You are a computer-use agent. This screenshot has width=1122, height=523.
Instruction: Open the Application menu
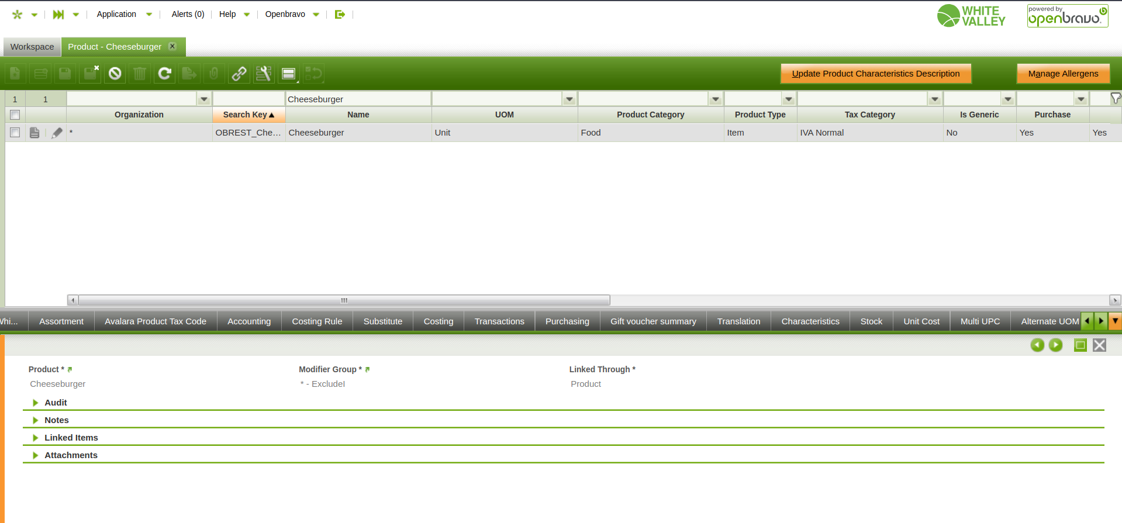tap(116, 14)
